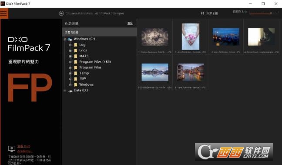Image resolution: width=282 pixels, height=165 pixels.
Task: Click the circular icon before the folder path
Action: click(x=61, y=13)
